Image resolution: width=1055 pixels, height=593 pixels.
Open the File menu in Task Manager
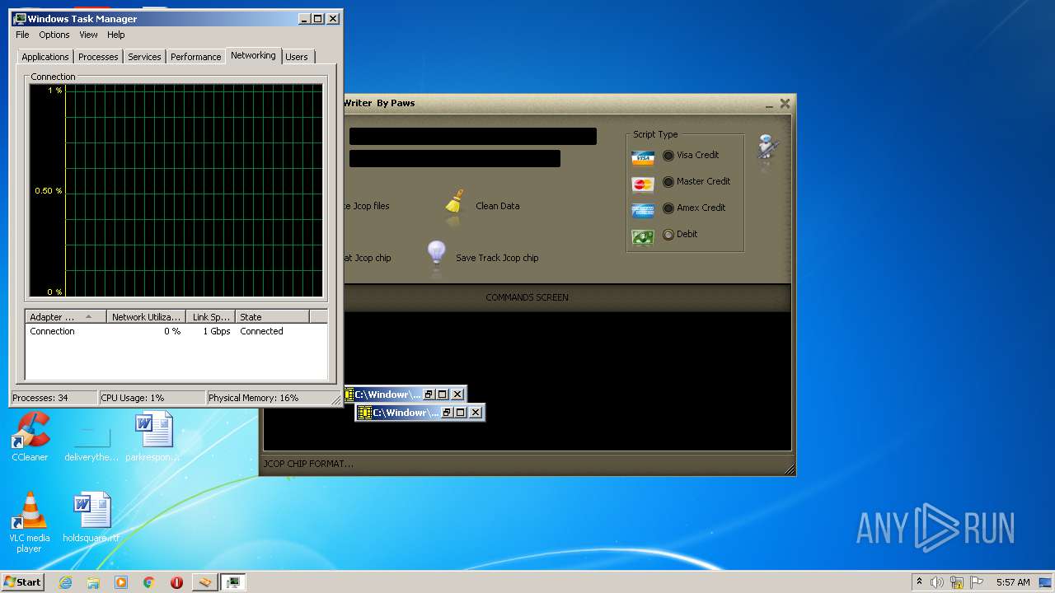click(22, 35)
